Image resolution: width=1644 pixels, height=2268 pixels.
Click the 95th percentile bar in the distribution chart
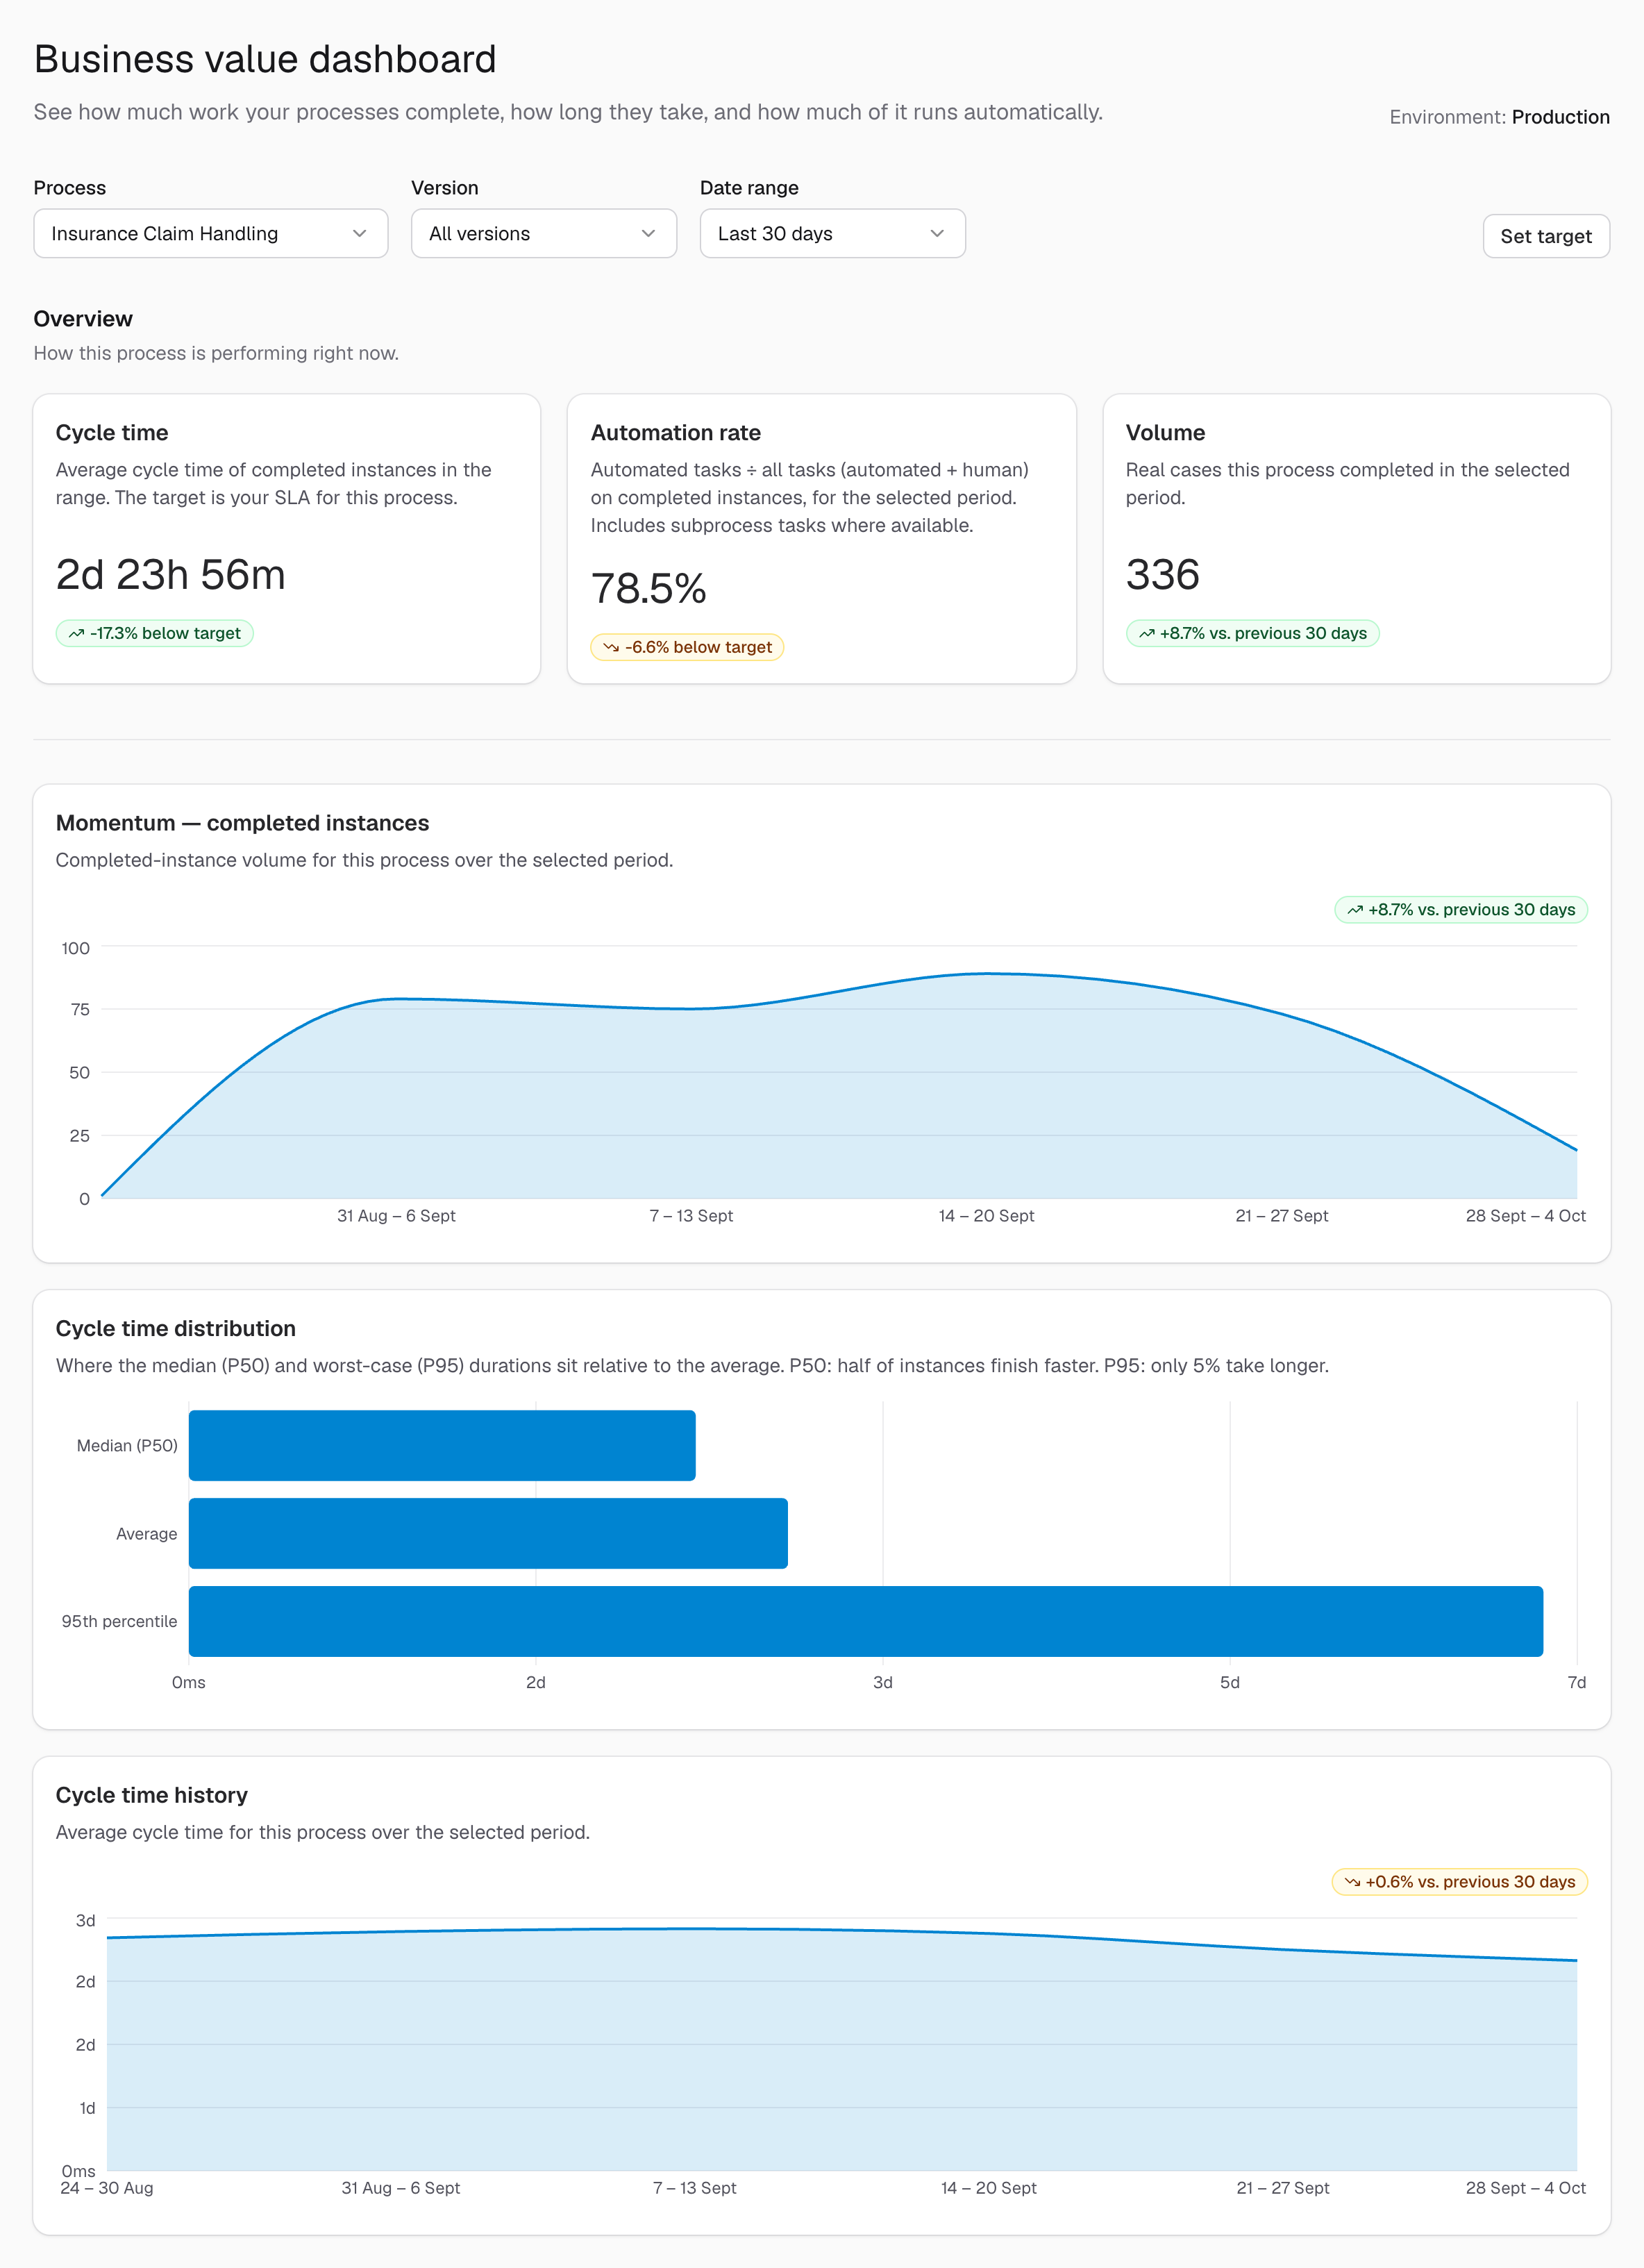[x=866, y=1621]
